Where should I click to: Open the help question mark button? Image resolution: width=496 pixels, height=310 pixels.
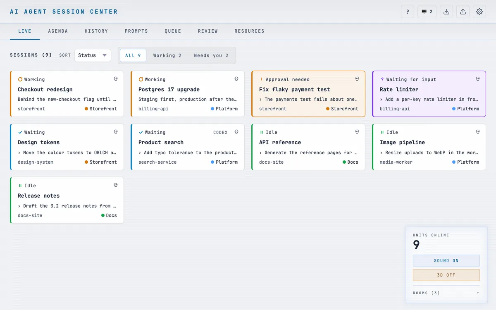click(x=408, y=12)
